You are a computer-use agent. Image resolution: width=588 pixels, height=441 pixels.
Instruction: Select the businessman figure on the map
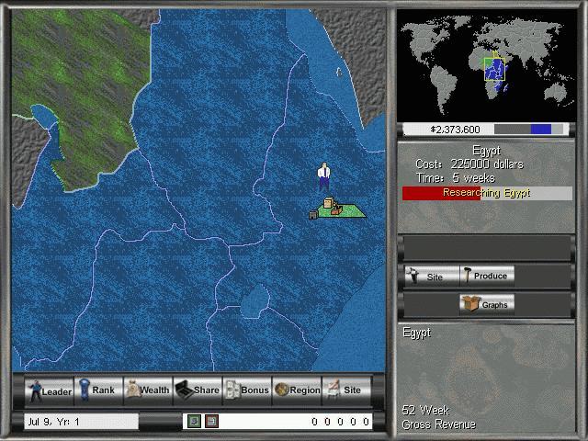324,177
